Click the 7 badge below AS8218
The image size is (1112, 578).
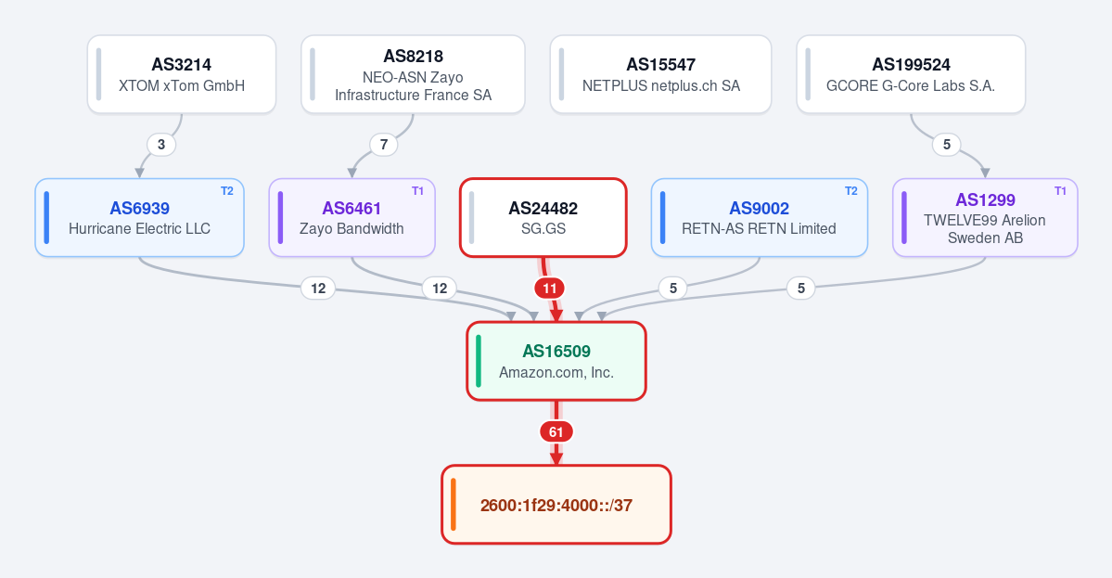click(384, 145)
